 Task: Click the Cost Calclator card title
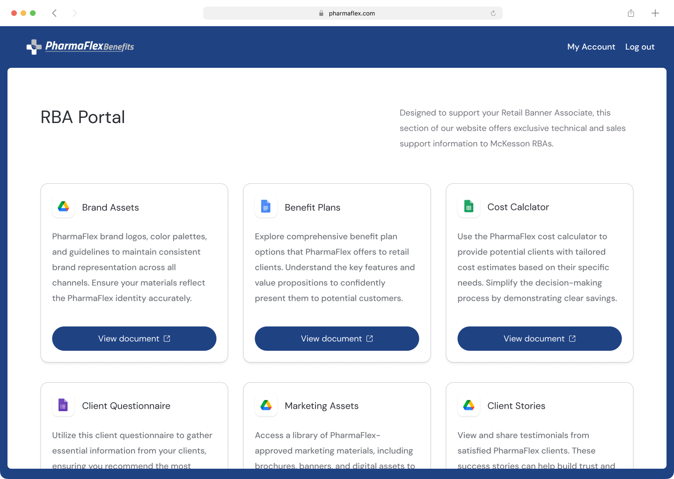pyautogui.click(x=518, y=207)
